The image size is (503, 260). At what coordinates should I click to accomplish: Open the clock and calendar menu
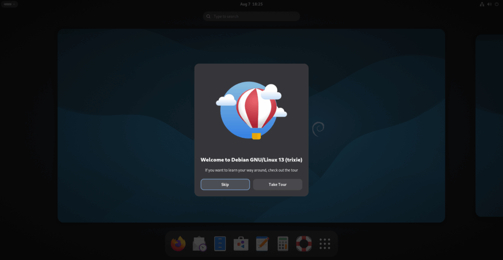click(x=251, y=4)
